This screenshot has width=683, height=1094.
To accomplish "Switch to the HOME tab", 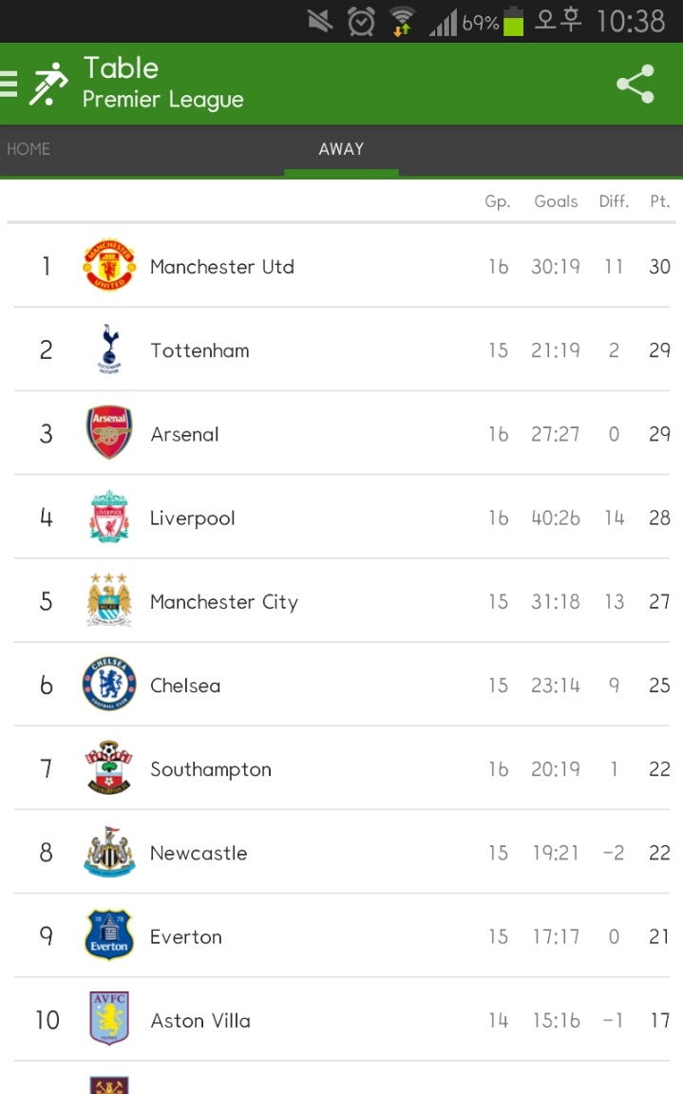I will [28, 149].
